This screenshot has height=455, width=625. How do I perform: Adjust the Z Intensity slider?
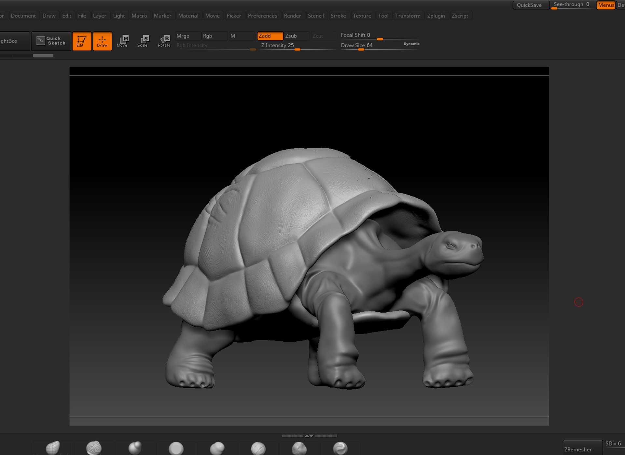pyautogui.click(x=297, y=49)
